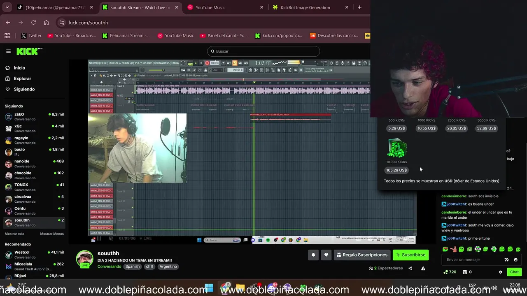
Task: Click the share icon next to Espectadores
Action: point(410,268)
